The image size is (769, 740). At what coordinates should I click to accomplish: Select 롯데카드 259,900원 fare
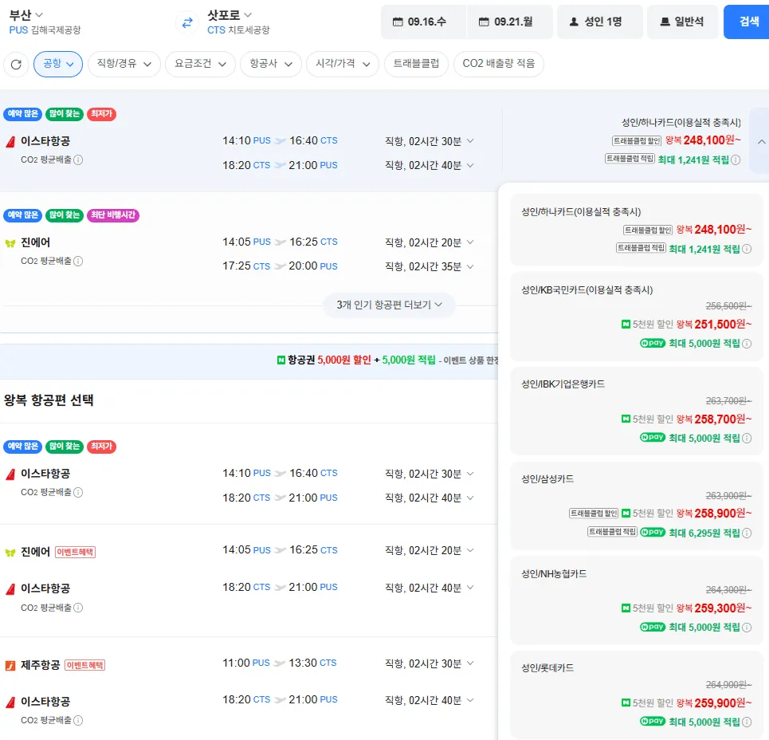637,695
